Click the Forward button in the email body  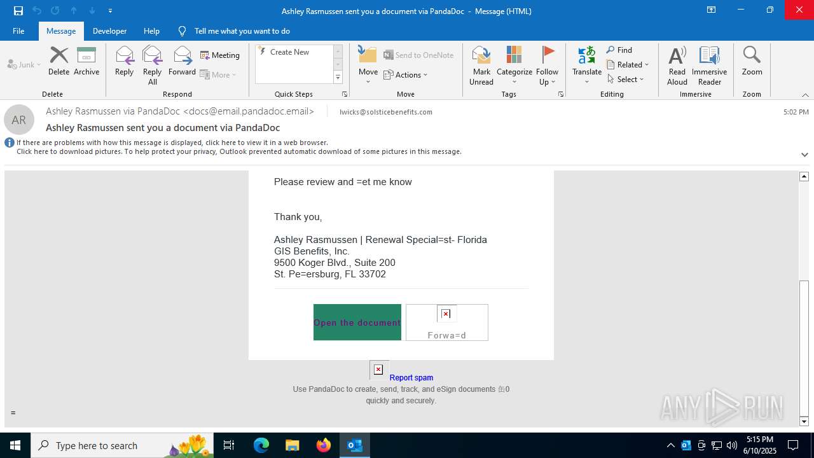pyautogui.click(x=447, y=323)
